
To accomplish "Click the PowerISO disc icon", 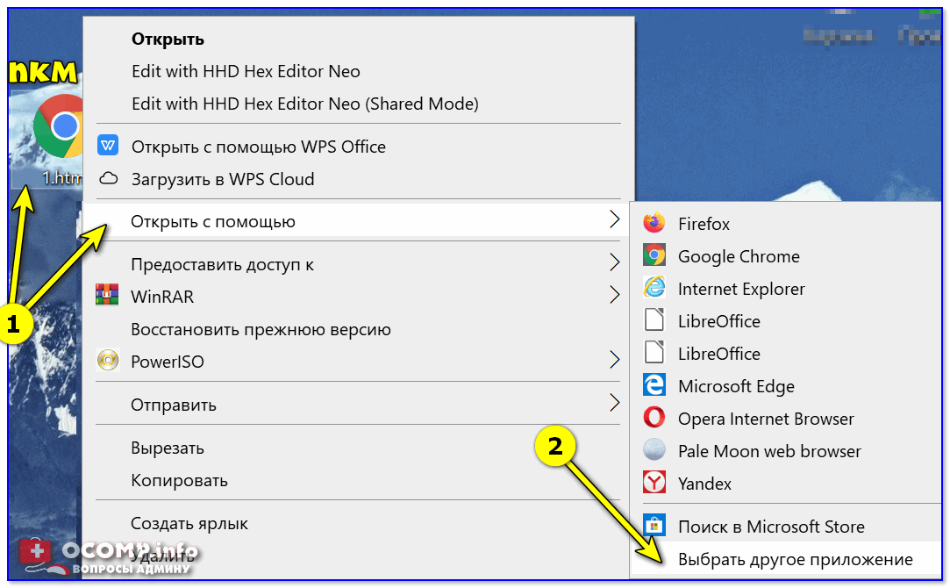I will click(108, 362).
